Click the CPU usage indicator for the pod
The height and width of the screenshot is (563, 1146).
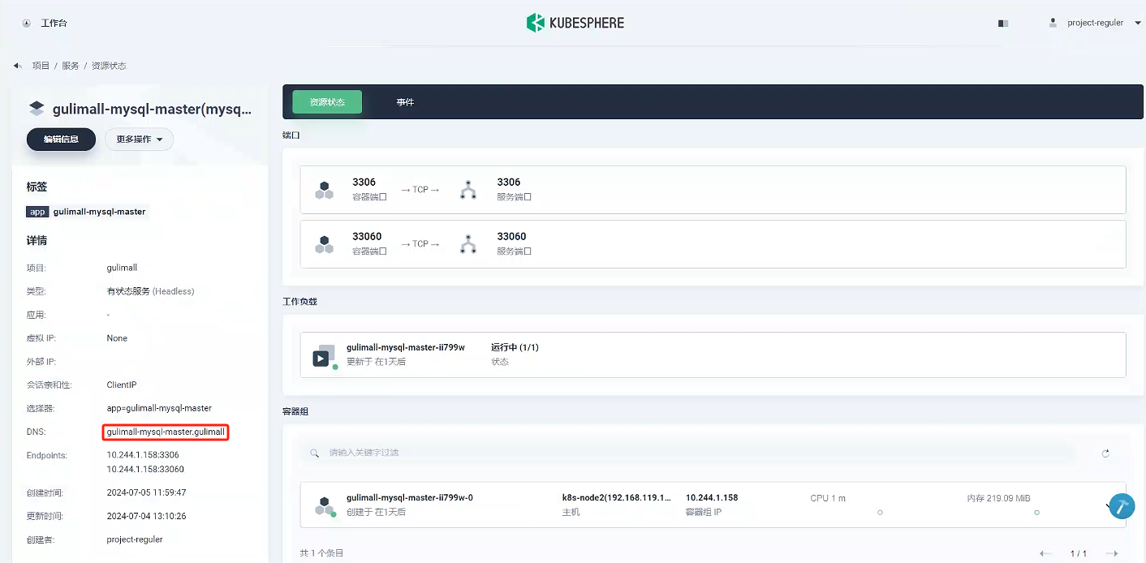[880, 513]
